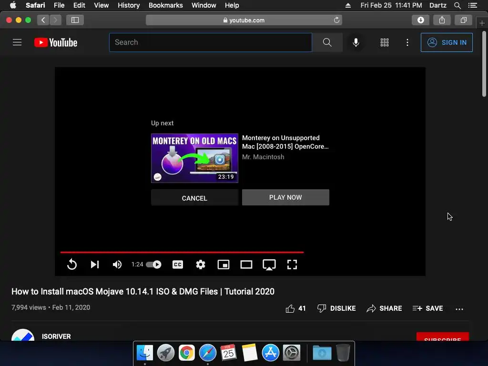Open the AirPlay cast icon
The height and width of the screenshot is (366, 488).
[269, 265]
